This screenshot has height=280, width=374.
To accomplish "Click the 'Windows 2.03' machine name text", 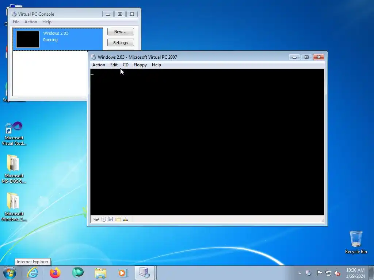I will [x=56, y=33].
